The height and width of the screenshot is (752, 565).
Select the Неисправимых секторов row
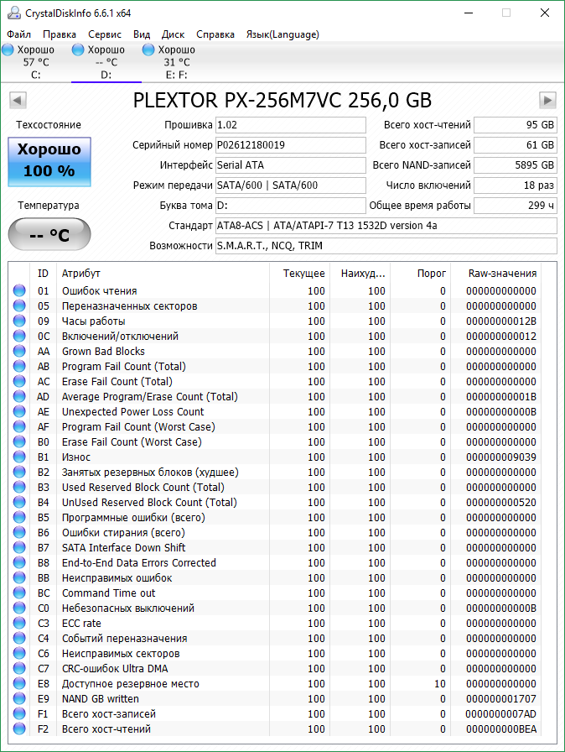coord(275,653)
